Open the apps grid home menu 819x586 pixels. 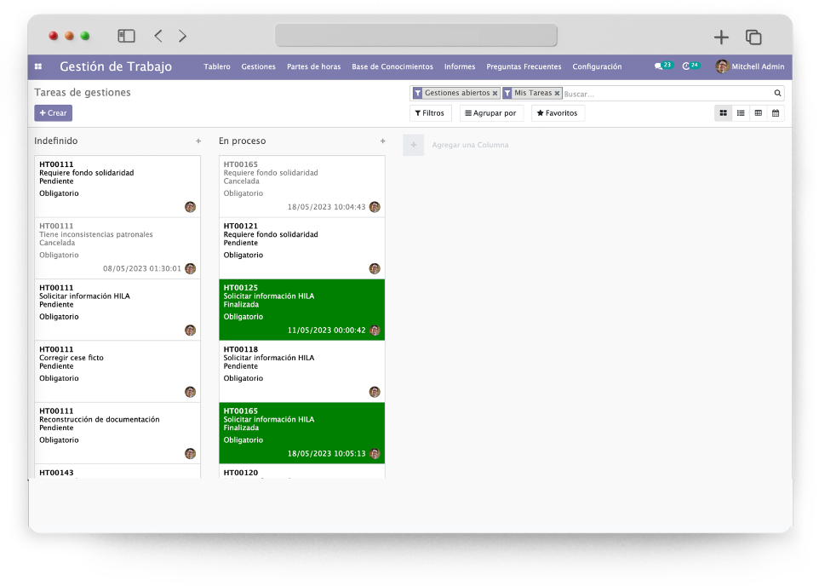37,66
